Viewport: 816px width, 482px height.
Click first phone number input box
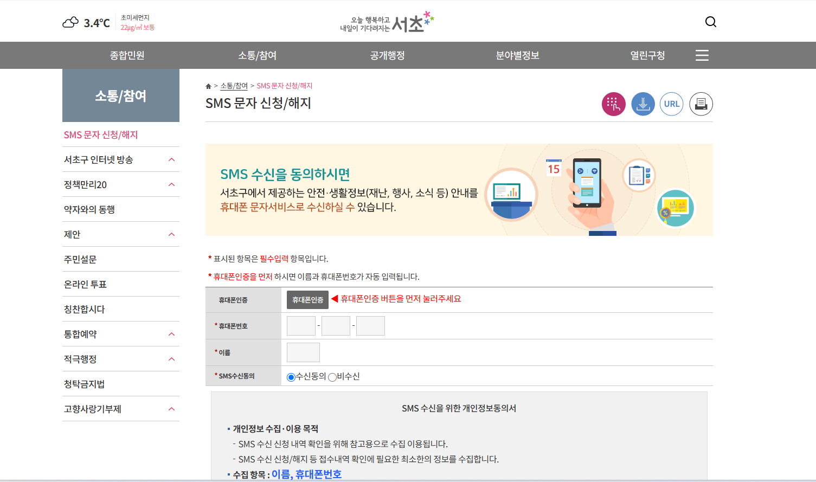pos(301,326)
